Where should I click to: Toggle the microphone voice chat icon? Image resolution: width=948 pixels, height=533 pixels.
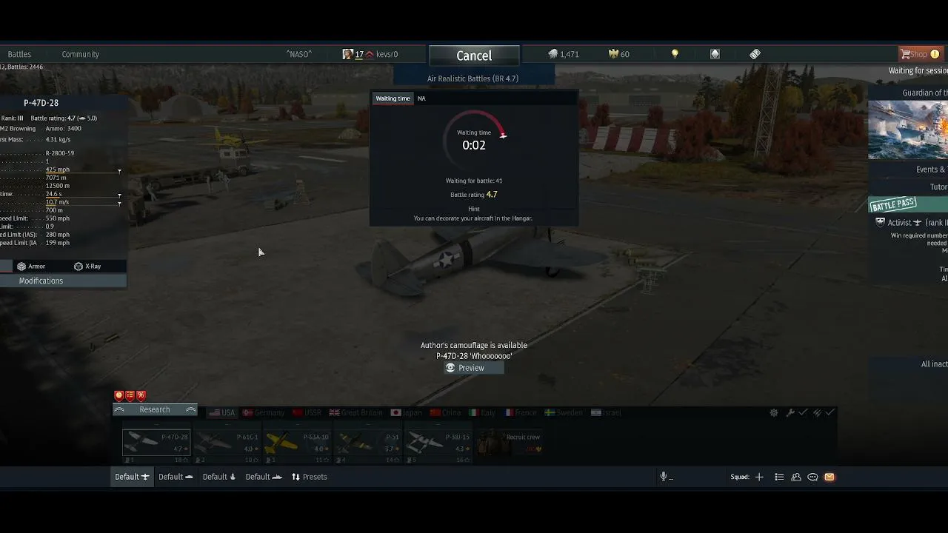tap(664, 477)
